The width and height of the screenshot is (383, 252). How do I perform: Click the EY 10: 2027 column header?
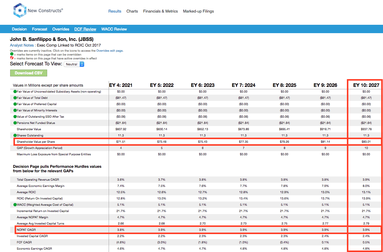click(366, 85)
